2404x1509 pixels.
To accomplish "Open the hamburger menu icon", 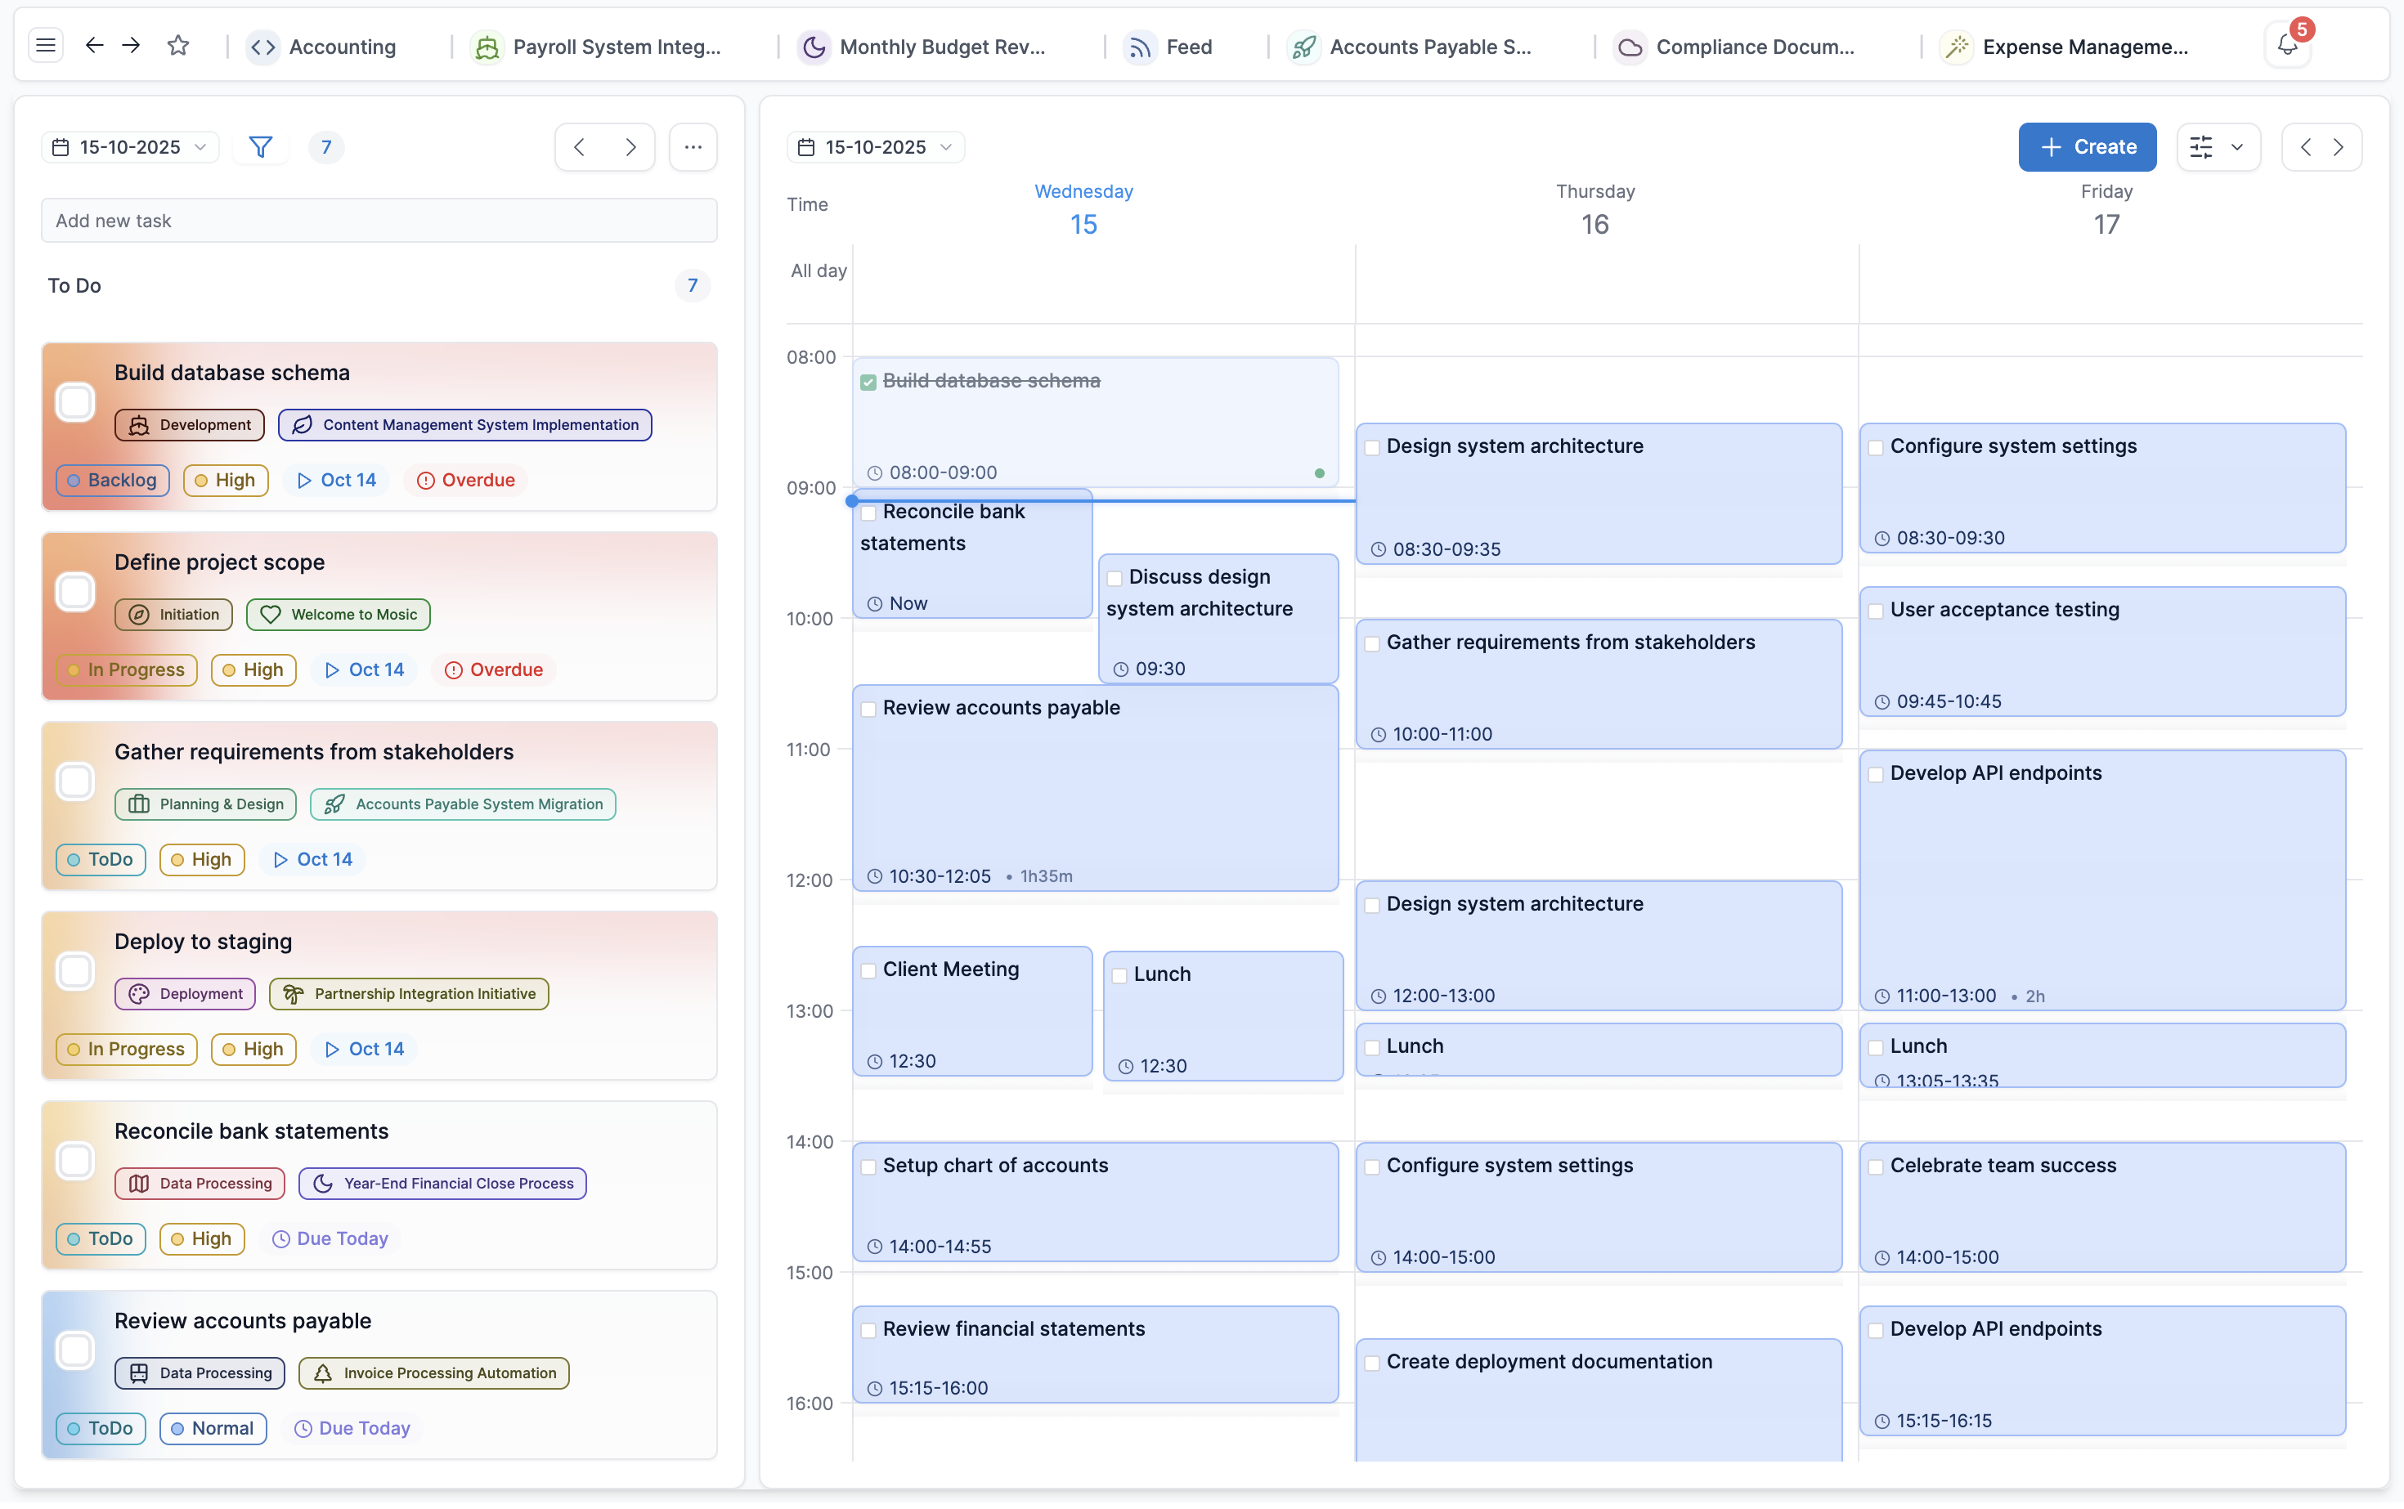I will (x=45, y=46).
